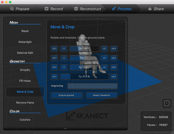Choose Reset under Mesh
The width and height of the screenshot is (174, 134).
[25, 31]
